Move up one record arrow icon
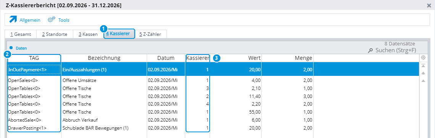 pyautogui.click(x=423, y=73)
